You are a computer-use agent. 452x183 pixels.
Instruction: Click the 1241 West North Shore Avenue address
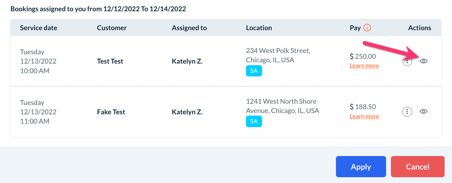[282, 106]
